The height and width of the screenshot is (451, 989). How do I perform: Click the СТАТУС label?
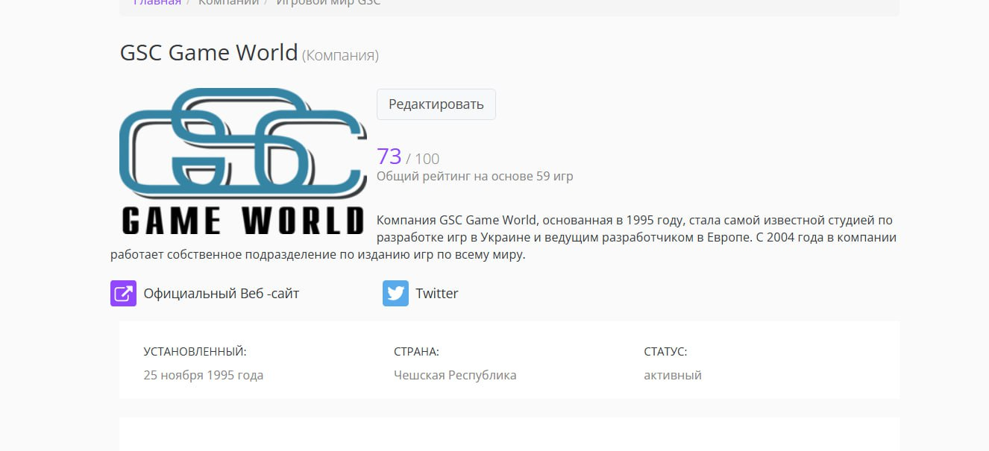[x=665, y=352]
